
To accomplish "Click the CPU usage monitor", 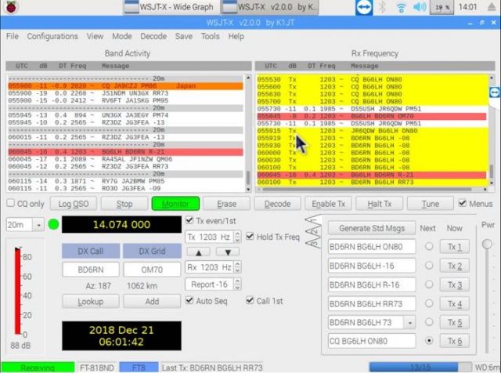I will pos(442,7).
